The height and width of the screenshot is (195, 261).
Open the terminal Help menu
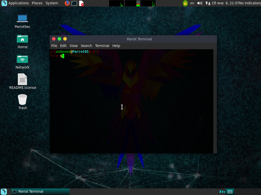[116, 46]
